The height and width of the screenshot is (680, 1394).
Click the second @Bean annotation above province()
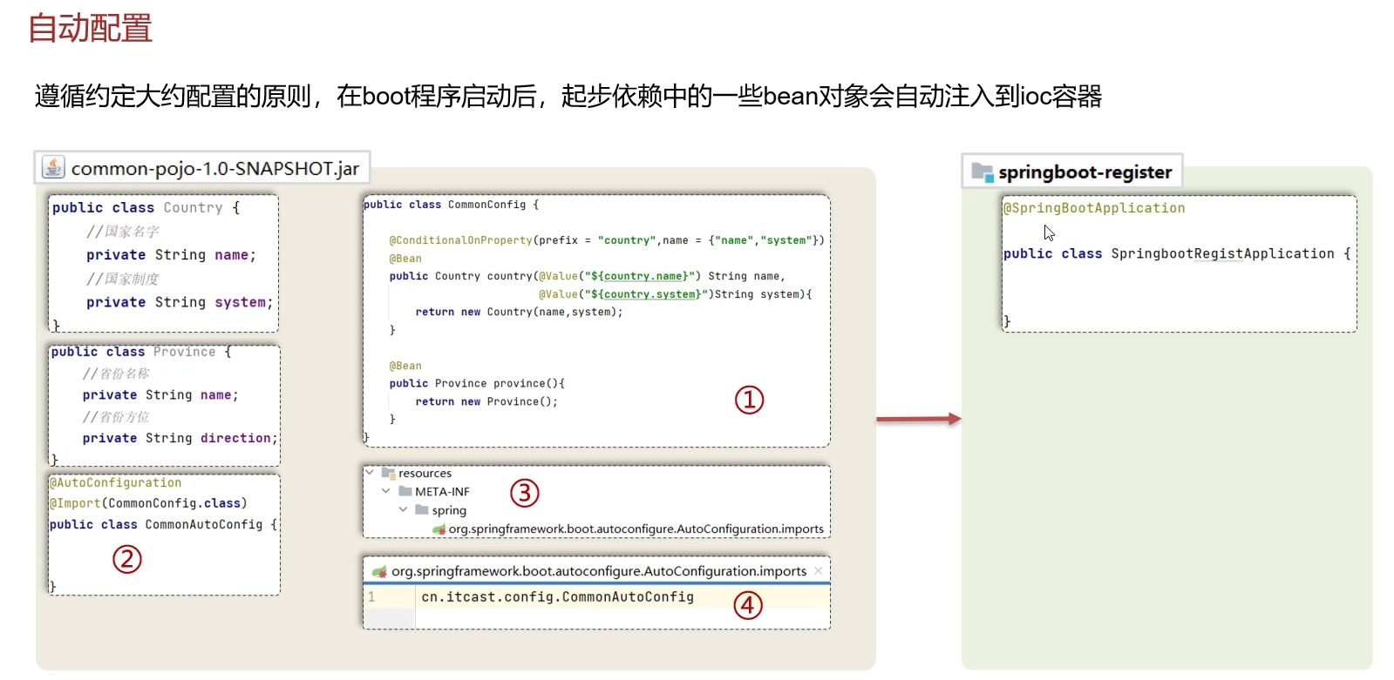pos(405,366)
